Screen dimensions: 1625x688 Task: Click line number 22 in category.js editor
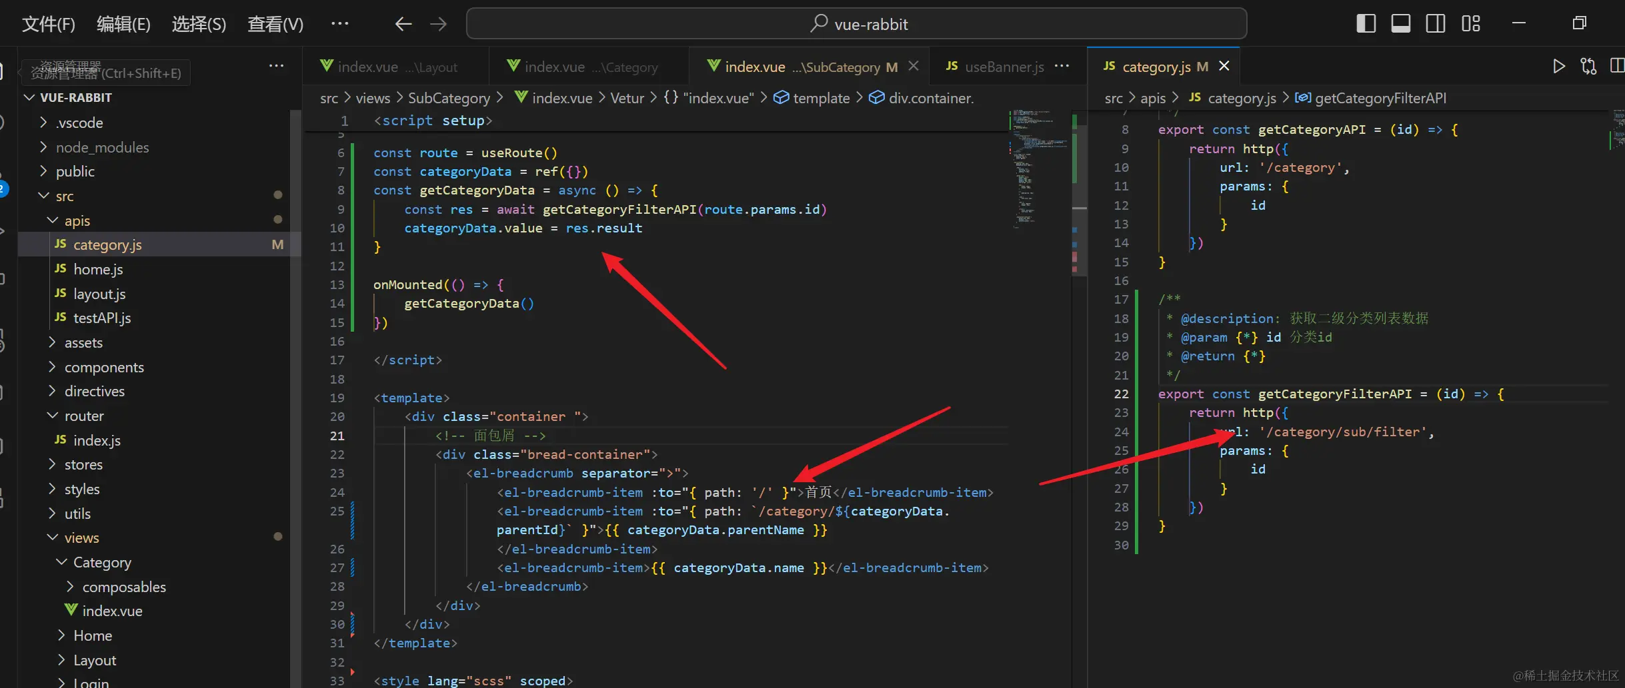pyautogui.click(x=1122, y=394)
